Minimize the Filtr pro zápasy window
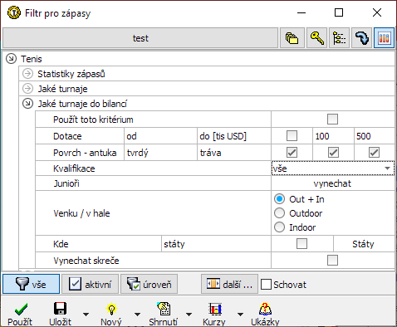The width and height of the screenshot is (397, 327). click(301, 12)
